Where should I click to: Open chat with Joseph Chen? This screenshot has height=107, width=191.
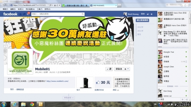(172, 67)
